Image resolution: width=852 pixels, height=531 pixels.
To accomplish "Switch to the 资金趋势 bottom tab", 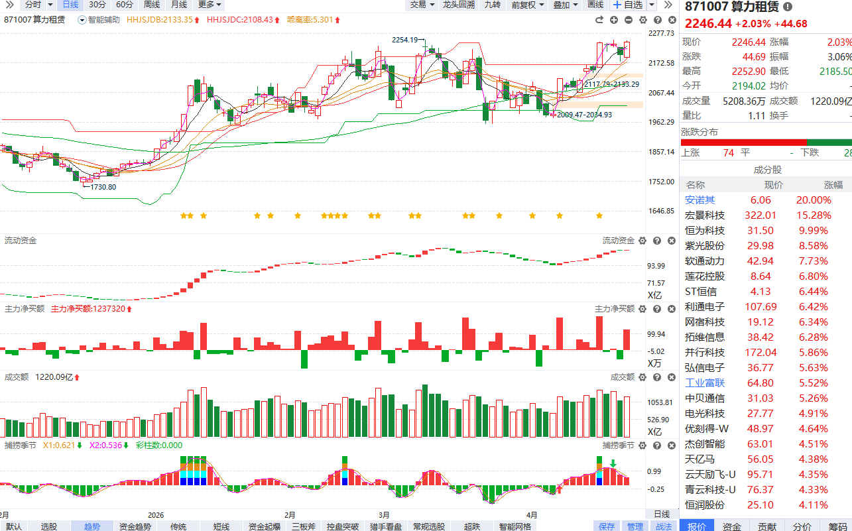I will [x=135, y=526].
